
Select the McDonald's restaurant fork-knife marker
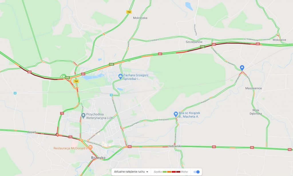(x=90, y=148)
